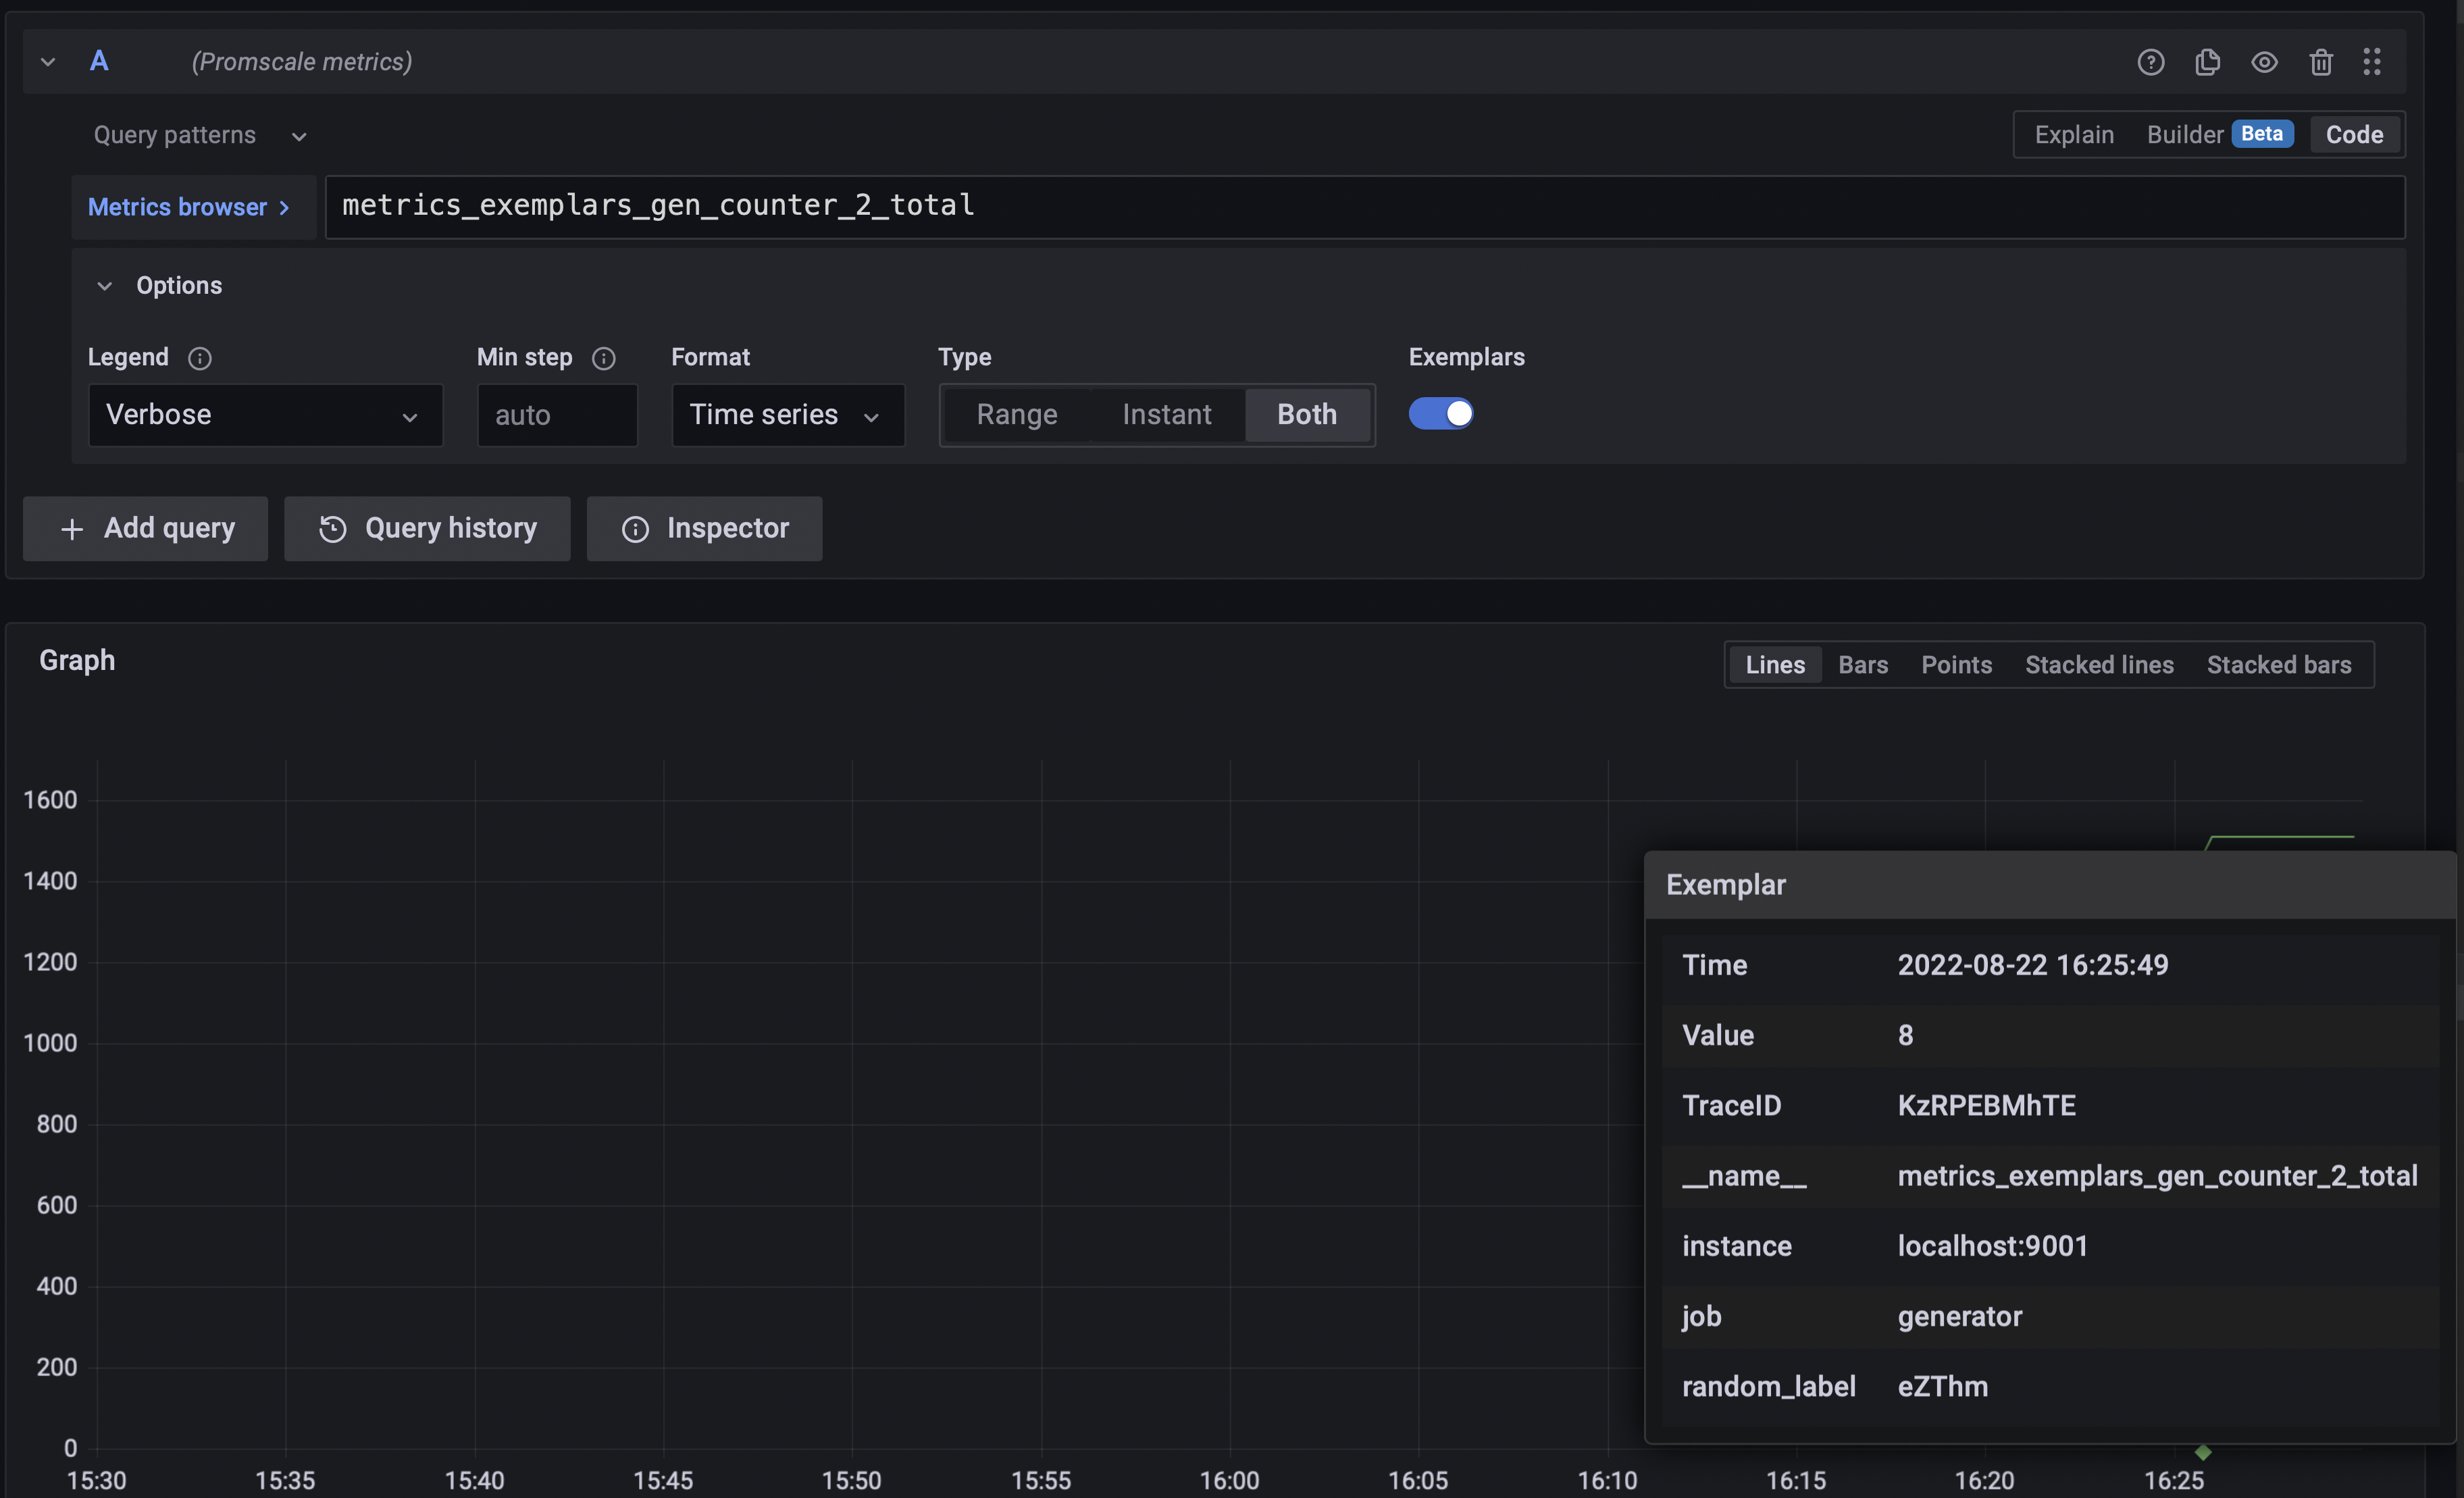
Task: Click the green exemplar diamond marker
Action: tap(2203, 1452)
